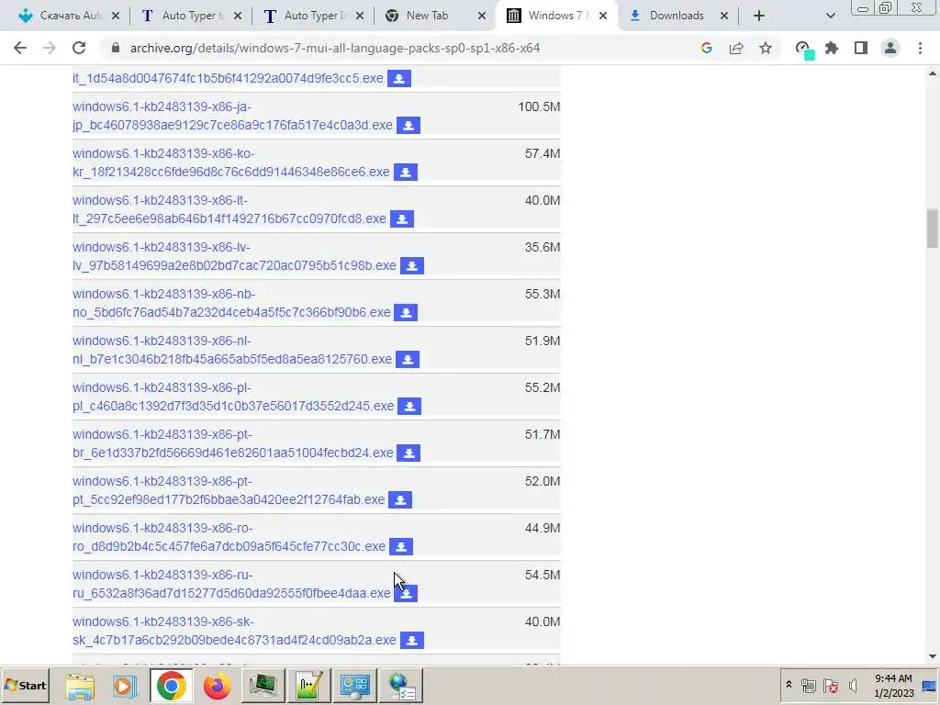Click download icon for nb-no exe

click(x=406, y=312)
